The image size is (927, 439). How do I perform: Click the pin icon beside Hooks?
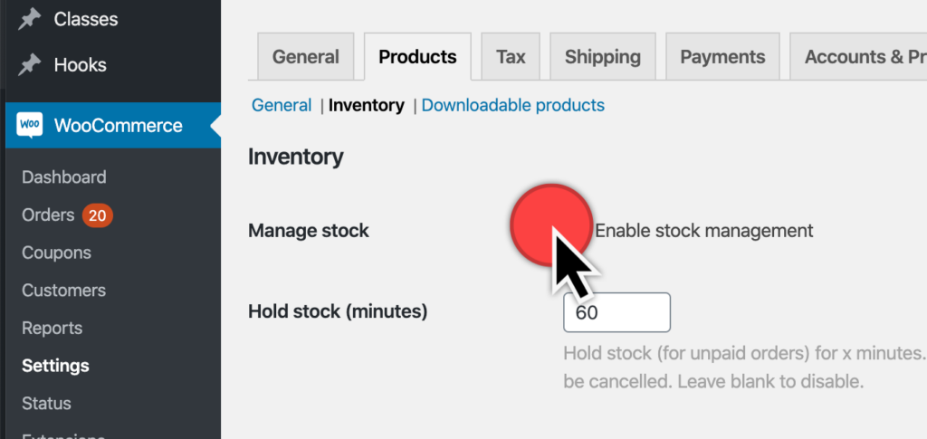click(x=29, y=64)
